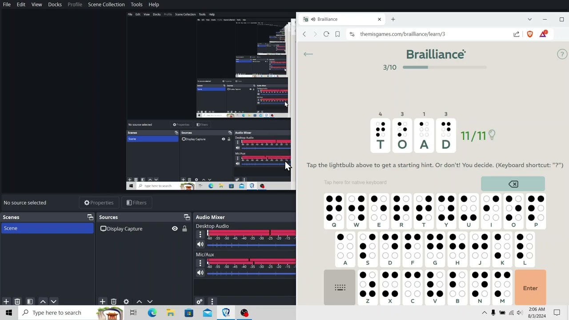Toggle Display Capture visibility eye
This screenshot has width=569, height=320.
point(175,228)
